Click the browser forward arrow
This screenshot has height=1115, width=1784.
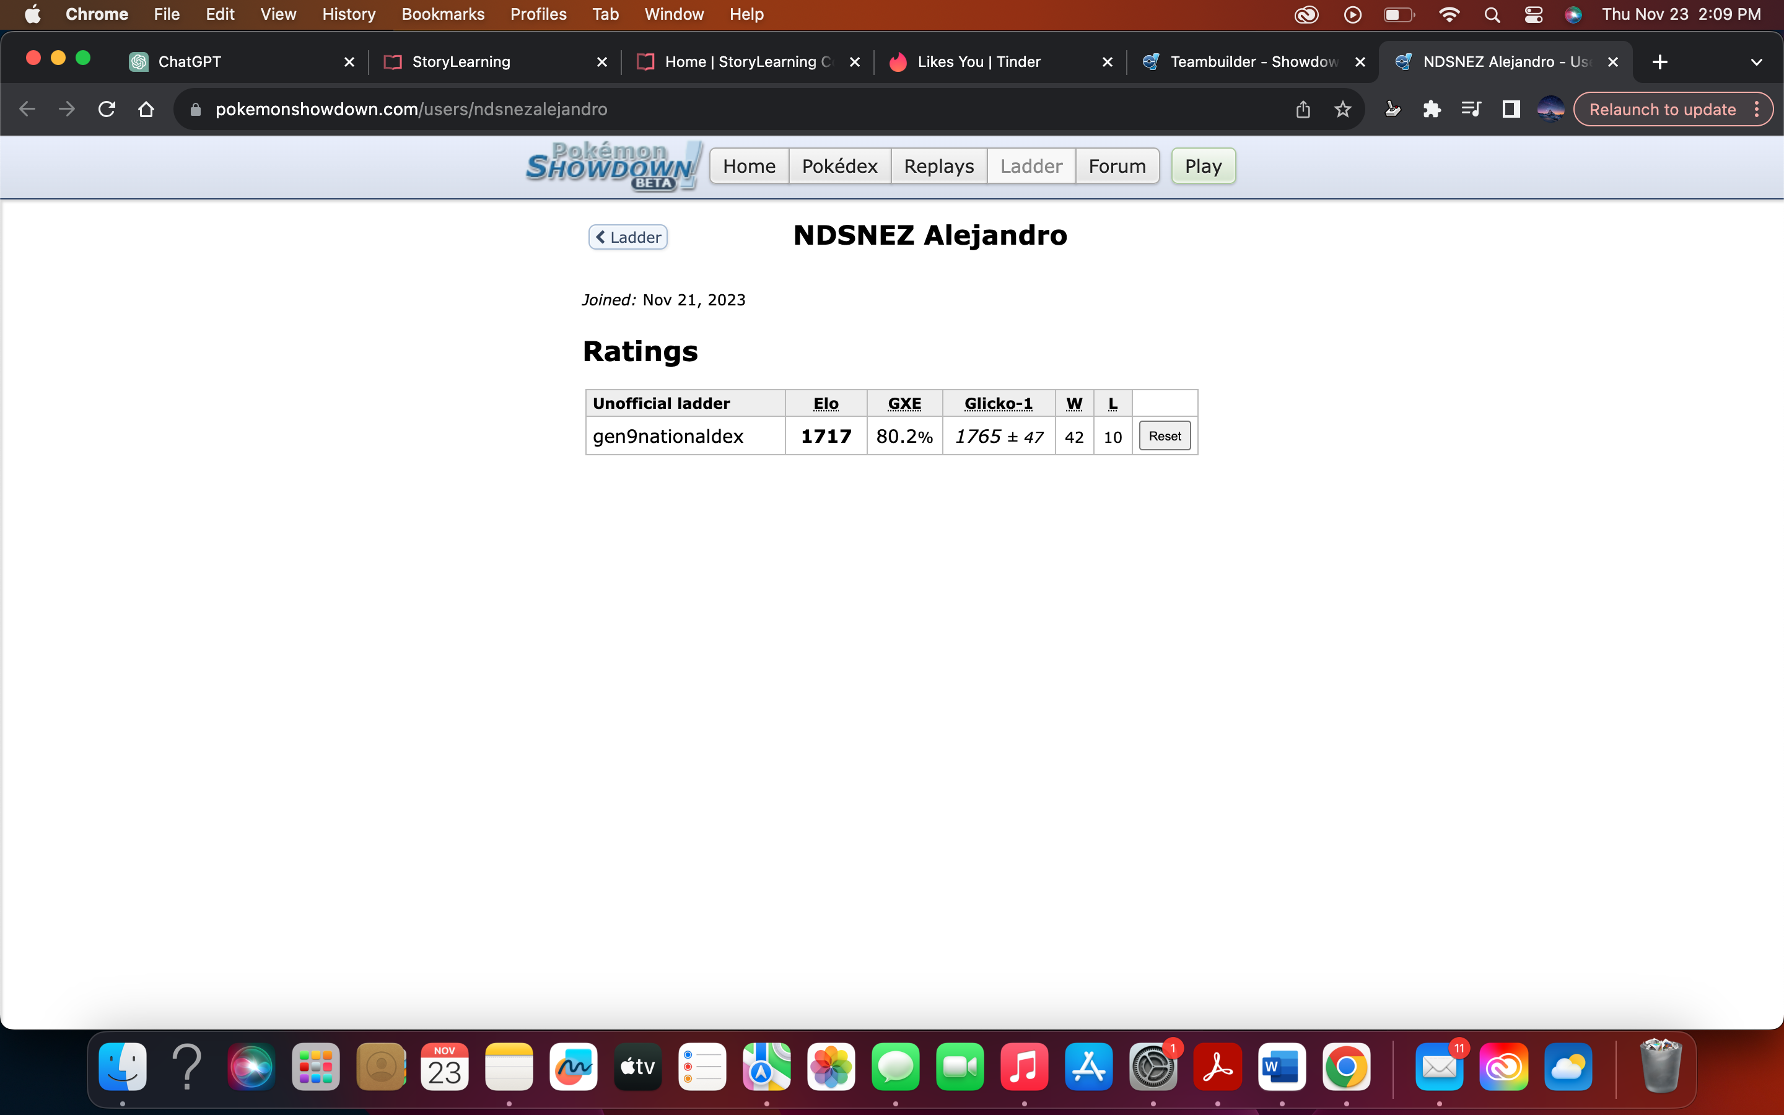pyautogui.click(x=67, y=109)
